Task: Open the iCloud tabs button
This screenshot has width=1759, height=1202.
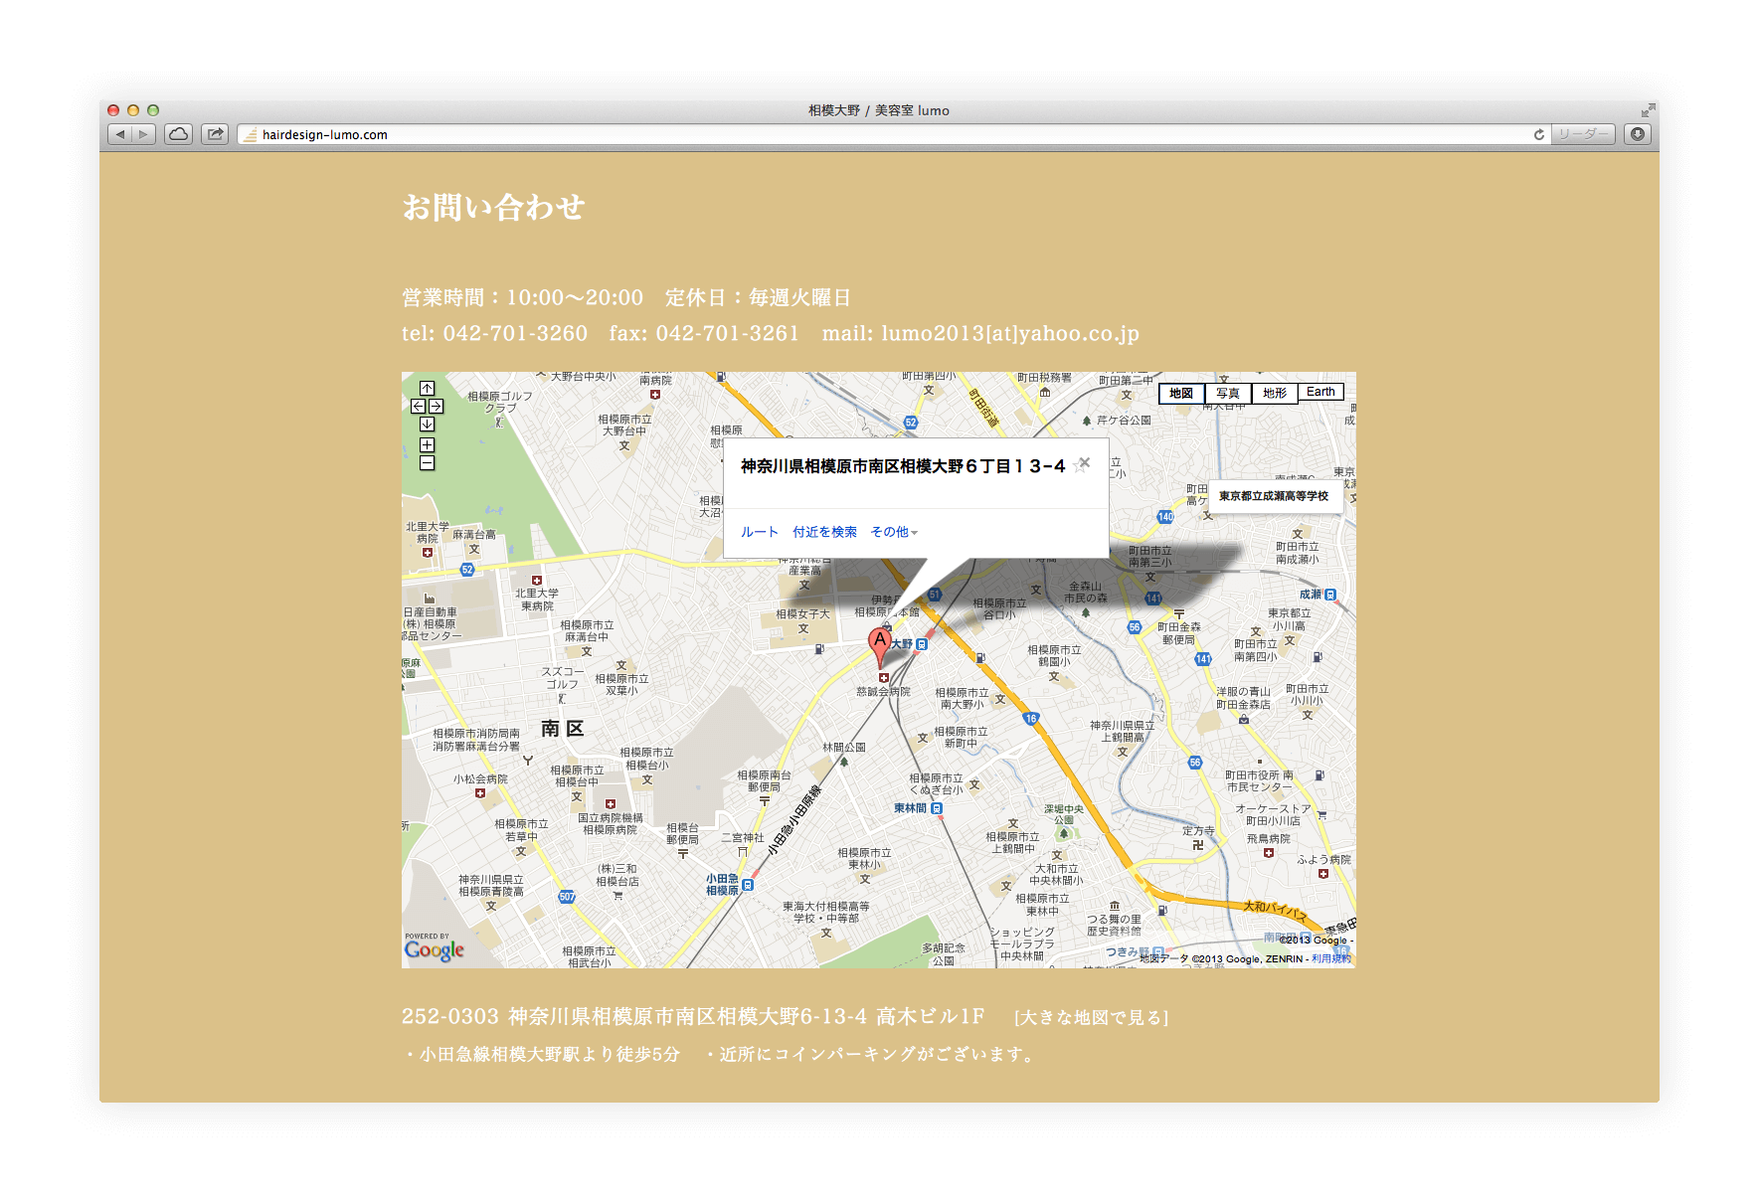Action: tap(179, 134)
